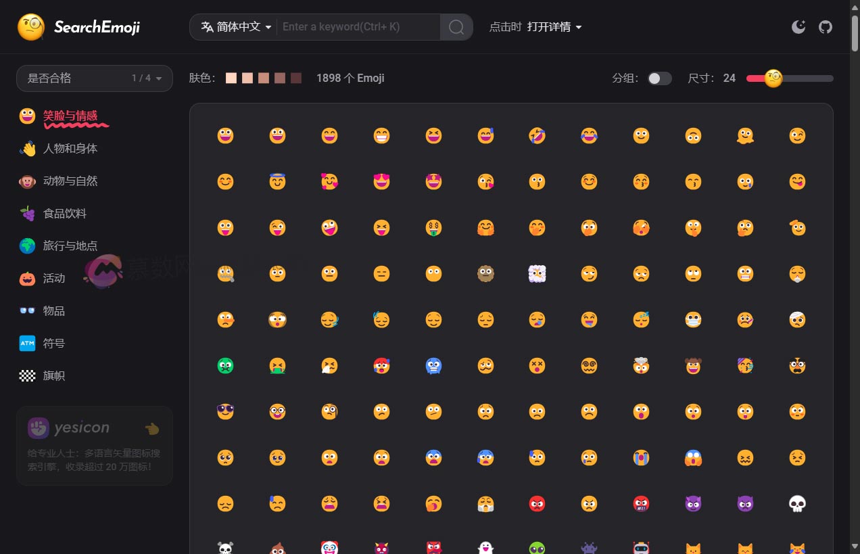
Task: Click the magnifier search button
Action: coord(456,27)
